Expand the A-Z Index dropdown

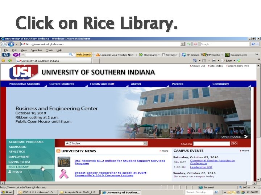[x=145, y=143]
